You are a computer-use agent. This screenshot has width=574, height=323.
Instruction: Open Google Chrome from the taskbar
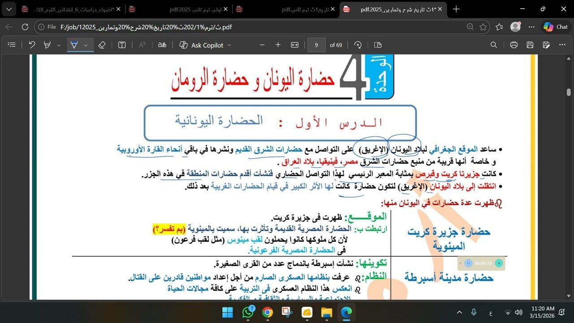(x=267, y=312)
